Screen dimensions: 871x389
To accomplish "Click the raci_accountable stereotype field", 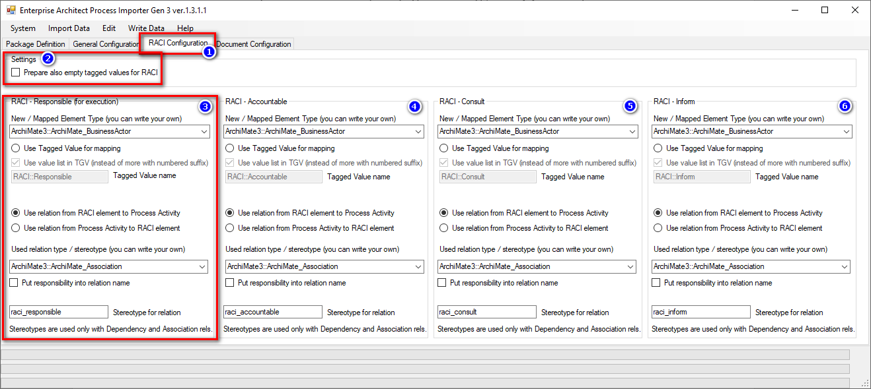I will [x=272, y=312].
